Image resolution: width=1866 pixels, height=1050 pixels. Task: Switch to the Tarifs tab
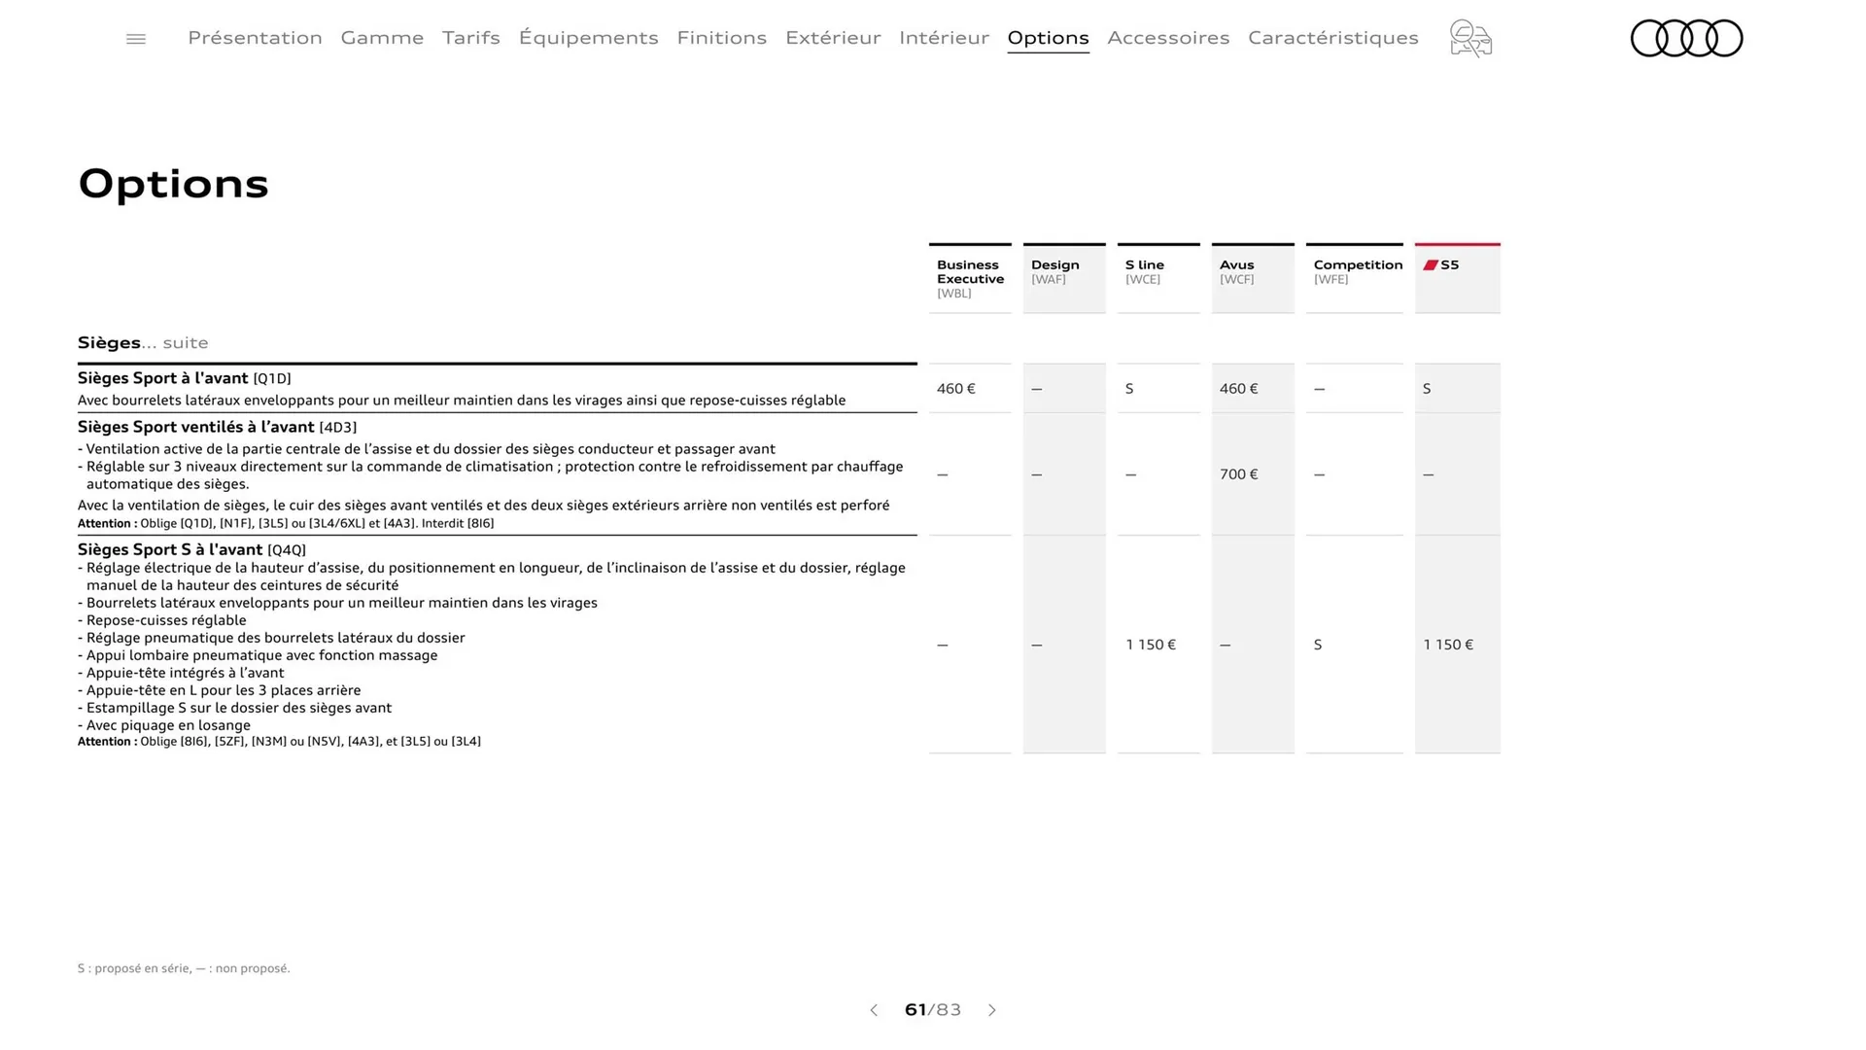click(471, 38)
